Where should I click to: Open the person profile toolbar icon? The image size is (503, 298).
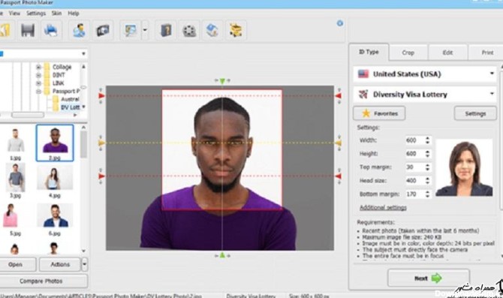79,31
